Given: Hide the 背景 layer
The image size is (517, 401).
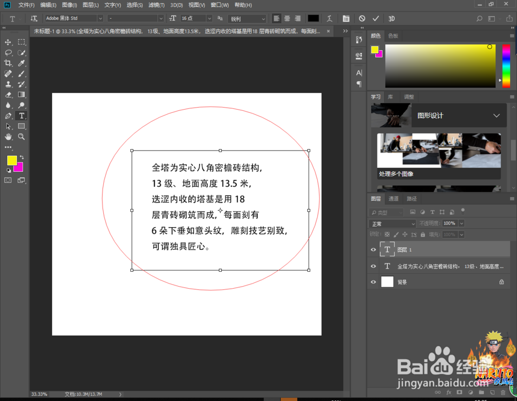Looking at the screenshot, I should click(373, 281).
